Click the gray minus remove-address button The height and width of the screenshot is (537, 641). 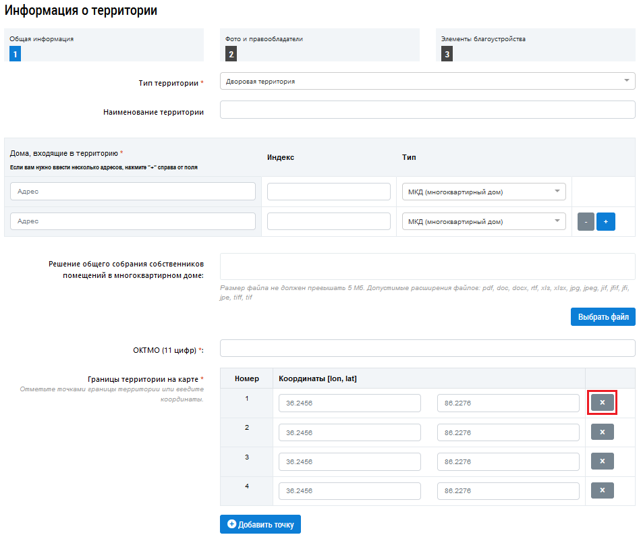point(586,221)
